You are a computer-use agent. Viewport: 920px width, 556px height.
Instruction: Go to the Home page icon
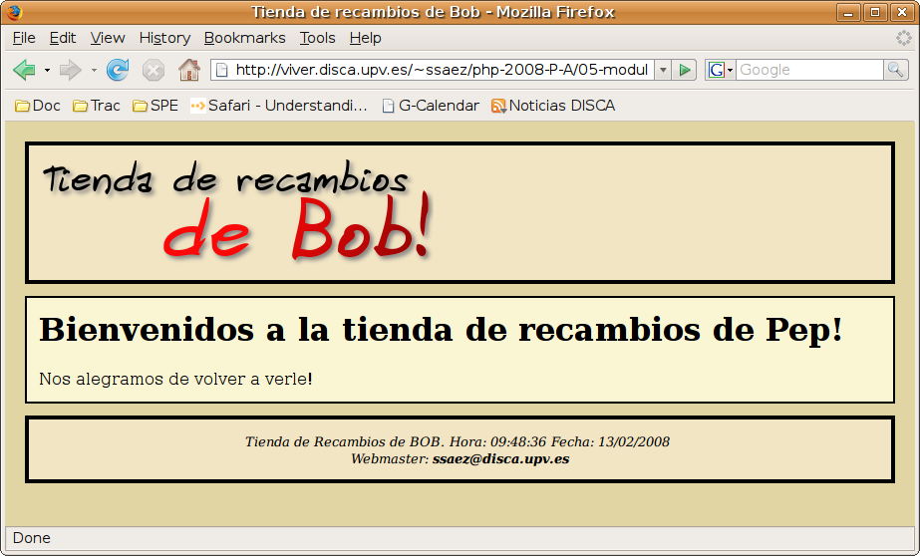point(188,70)
